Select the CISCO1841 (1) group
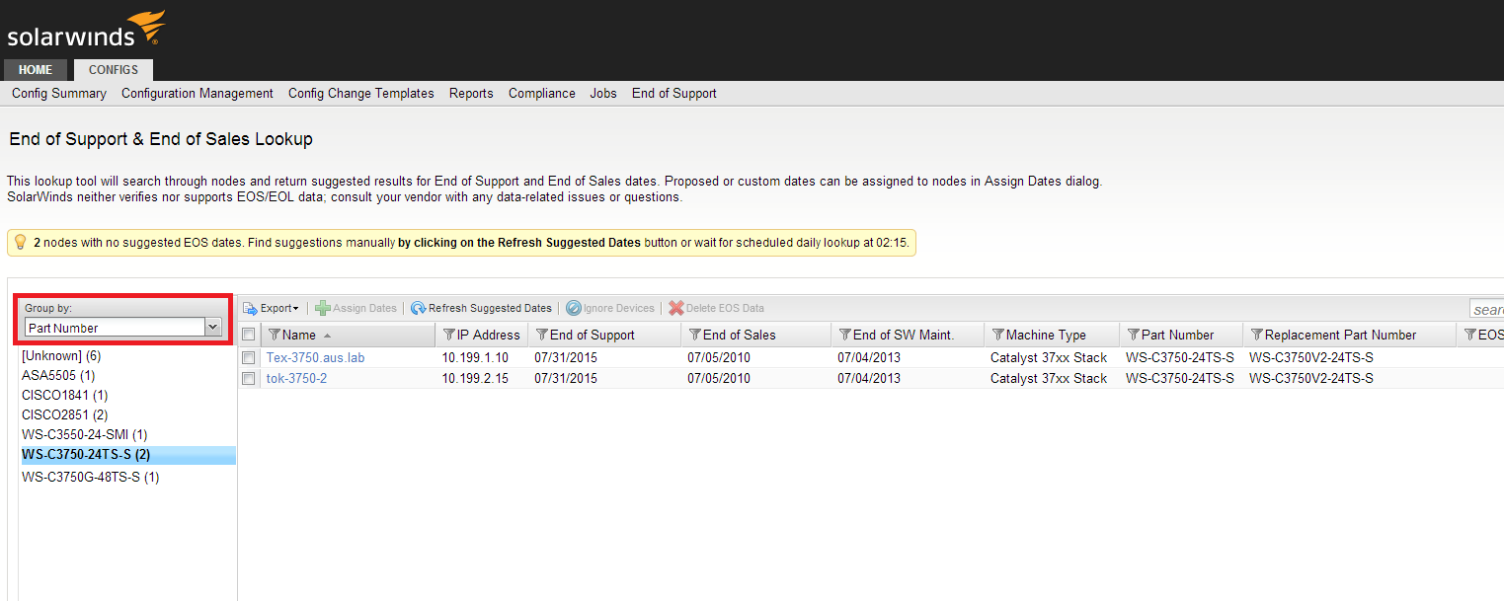 pos(65,395)
